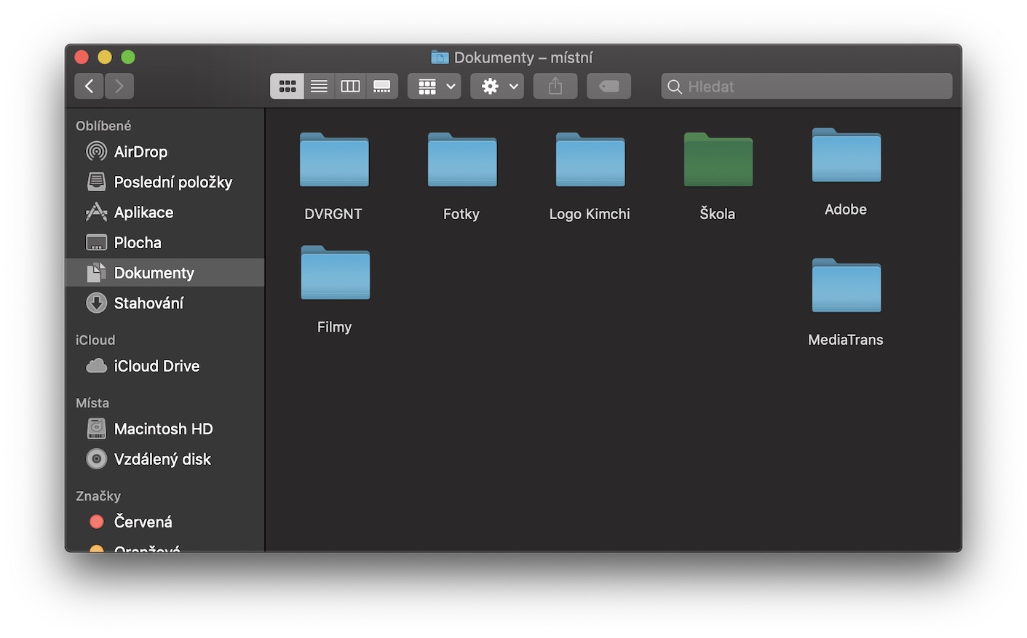Open Vzdálený disk in the sidebar

point(162,460)
